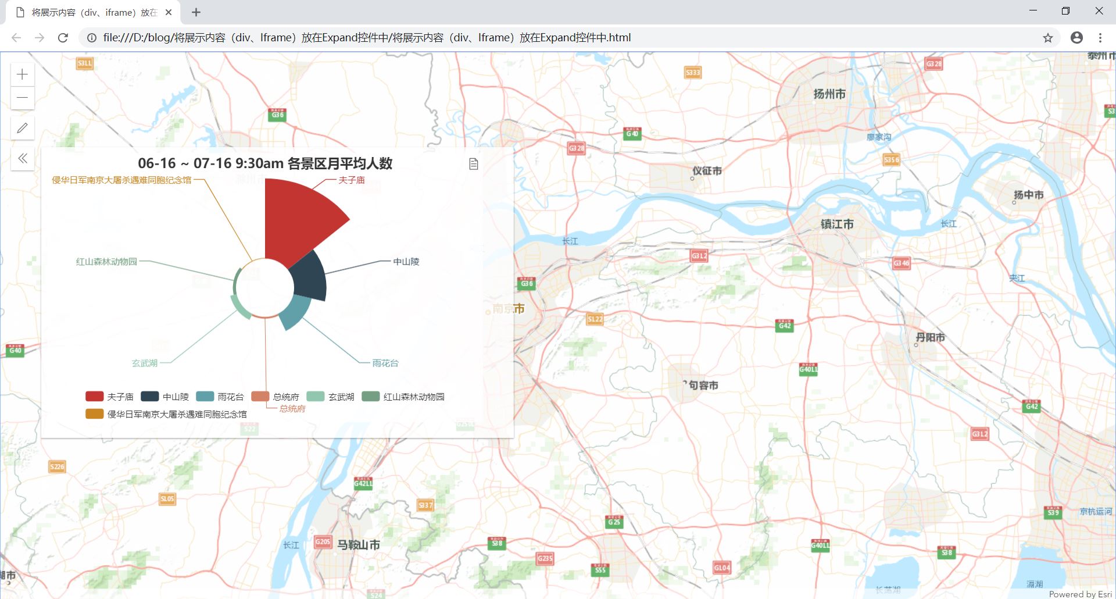Minimize the browser window
Screen dimensions: 1116x599
coord(1033,10)
